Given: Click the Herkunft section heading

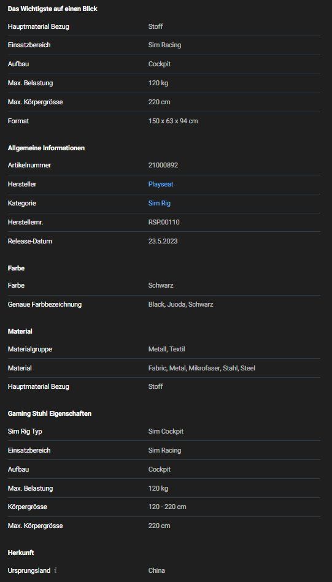Looking at the screenshot, I should tap(21, 553).
